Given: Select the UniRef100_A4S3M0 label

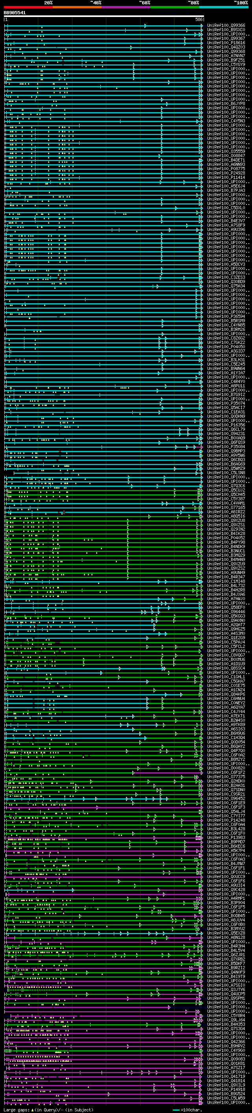Looking at the screenshot, I should [x=226, y=633].
